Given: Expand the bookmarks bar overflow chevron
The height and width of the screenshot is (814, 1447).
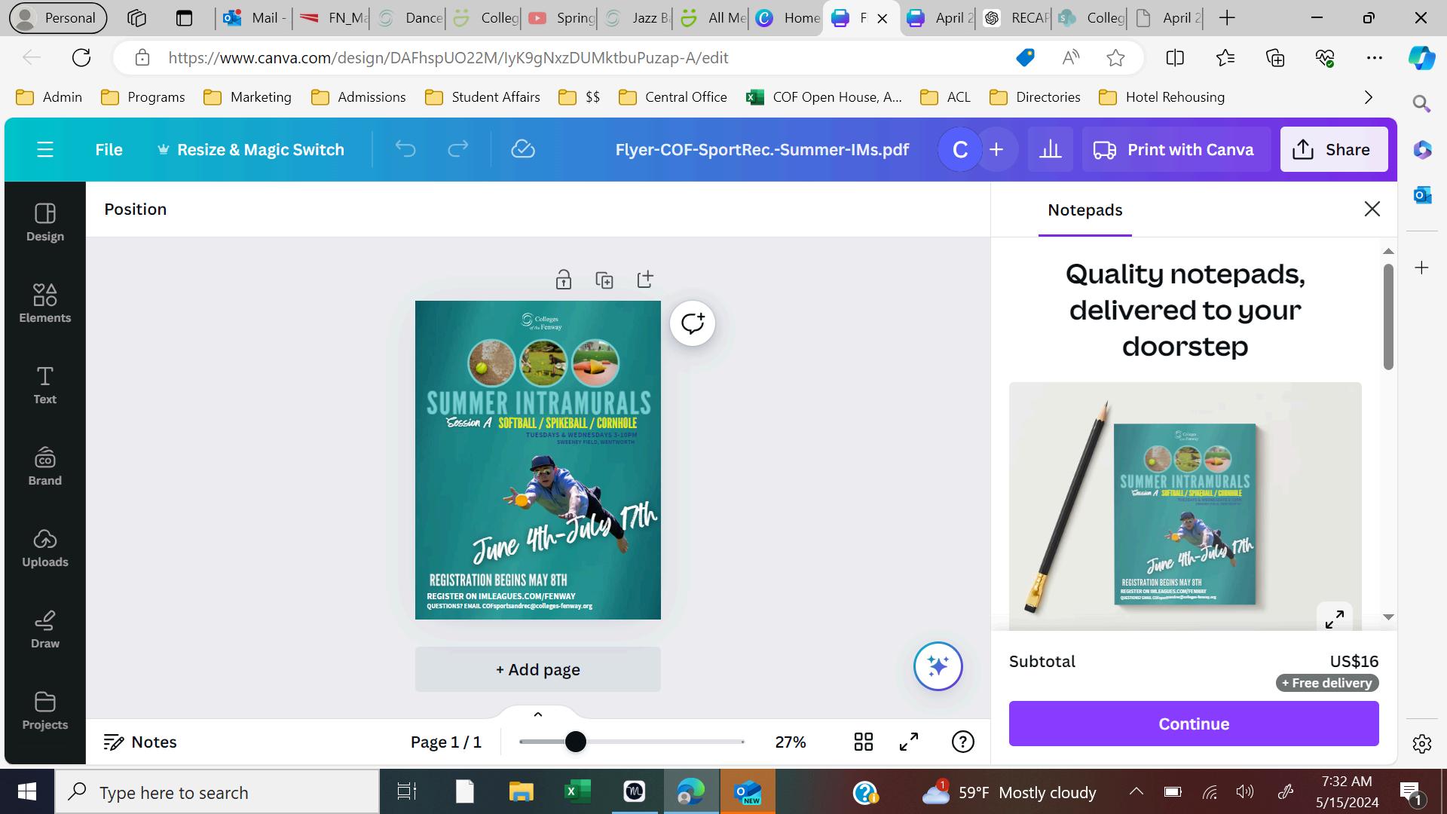Looking at the screenshot, I should pos(1368,97).
